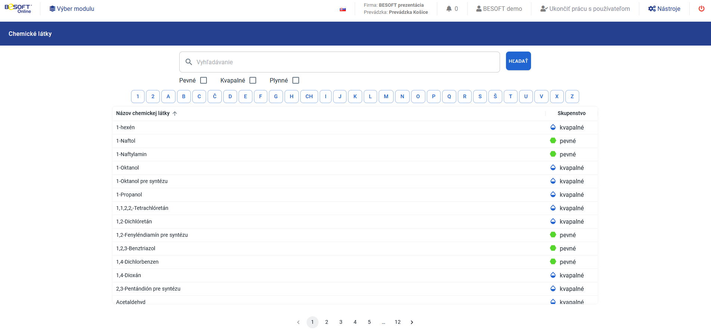The width and height of the screenshot is (711, 332).
Task: Enable the Kvapalné checkbox filter
Action: [x=253, y=80]
